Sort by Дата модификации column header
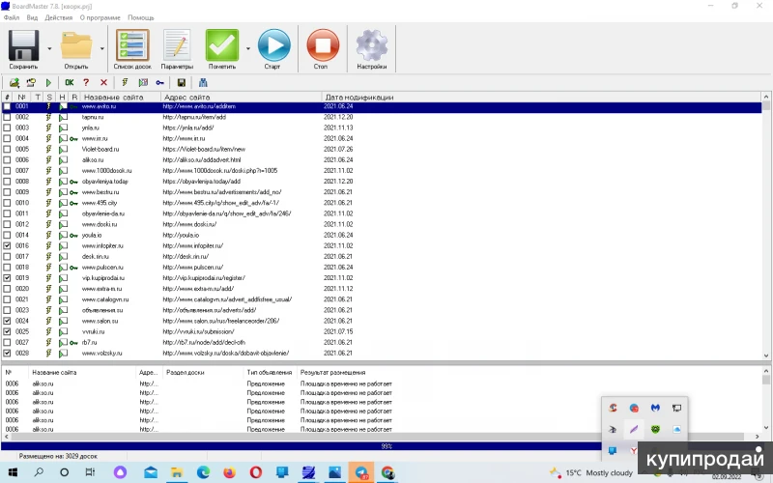Image resolution: width=773 pixels, height=483 pixels. pyautogui.click(x=358, y=97)
